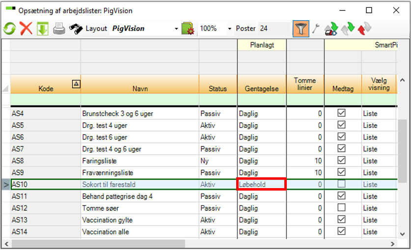Viewport: 411px width, 250px height.
Task: Click the AS11 code cell
Action: click(46, 196)
